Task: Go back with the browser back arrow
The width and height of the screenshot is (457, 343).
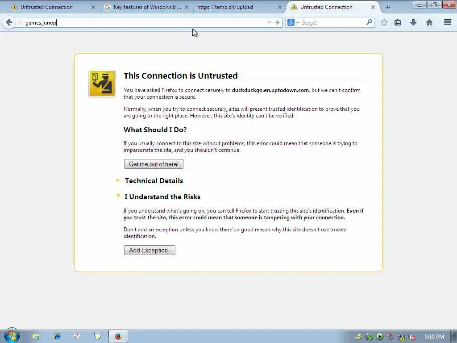Action: [9, 22]
